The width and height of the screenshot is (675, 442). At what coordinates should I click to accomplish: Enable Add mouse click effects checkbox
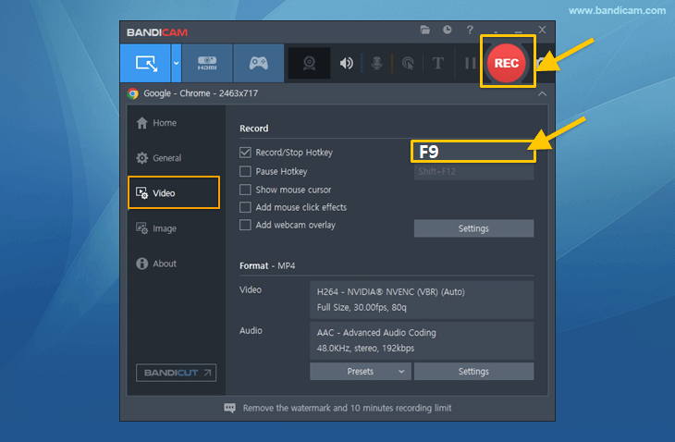[245, 207]
